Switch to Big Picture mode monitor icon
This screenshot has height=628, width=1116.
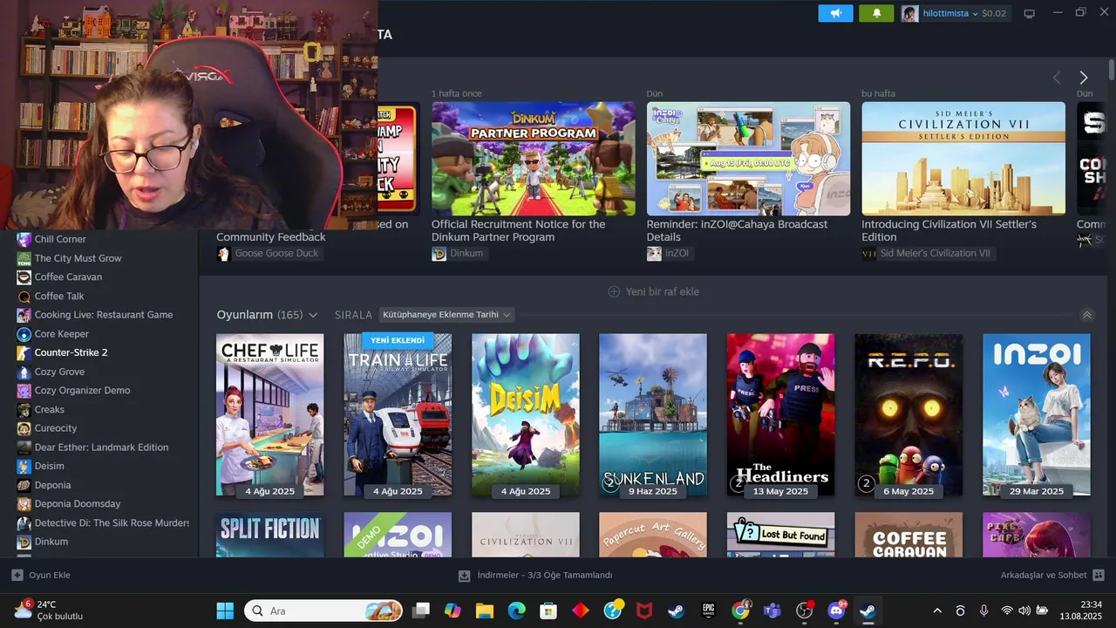(x=1029, y=13)
